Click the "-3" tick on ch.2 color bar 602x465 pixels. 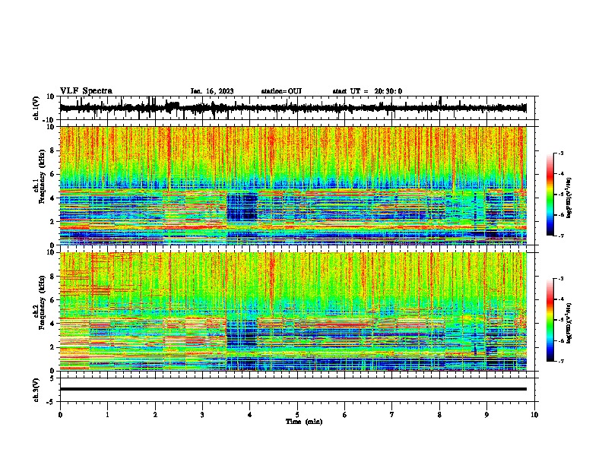pyautogui.click(x=561, y=279)
